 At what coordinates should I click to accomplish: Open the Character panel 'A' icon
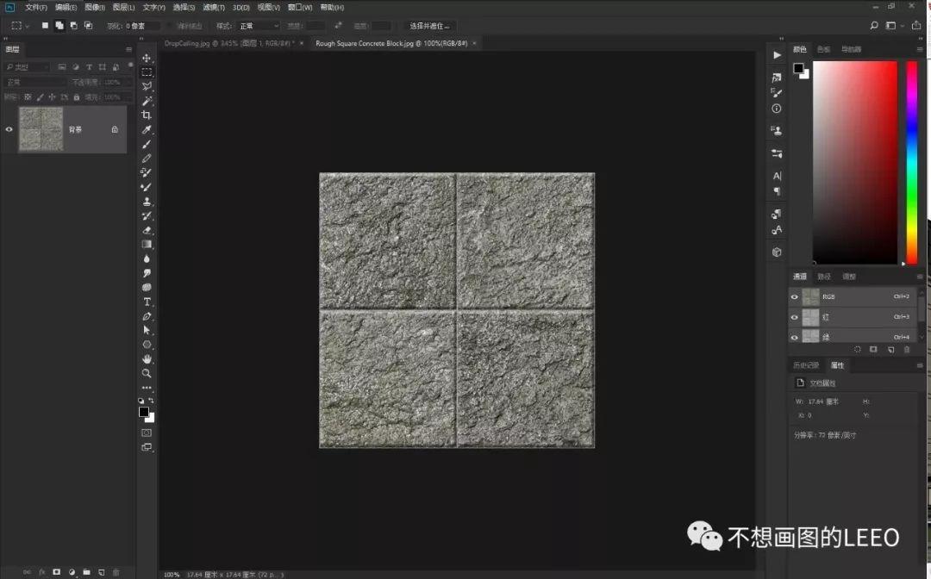click(x=777, y=176)
